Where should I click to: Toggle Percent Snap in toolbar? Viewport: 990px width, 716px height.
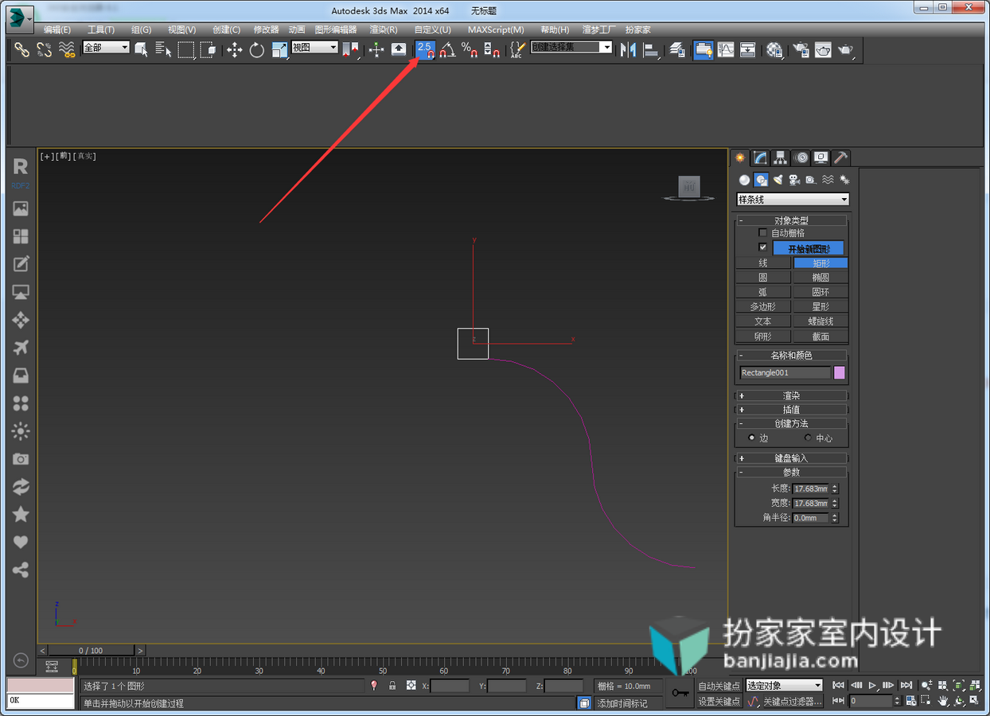pos(470,49)
